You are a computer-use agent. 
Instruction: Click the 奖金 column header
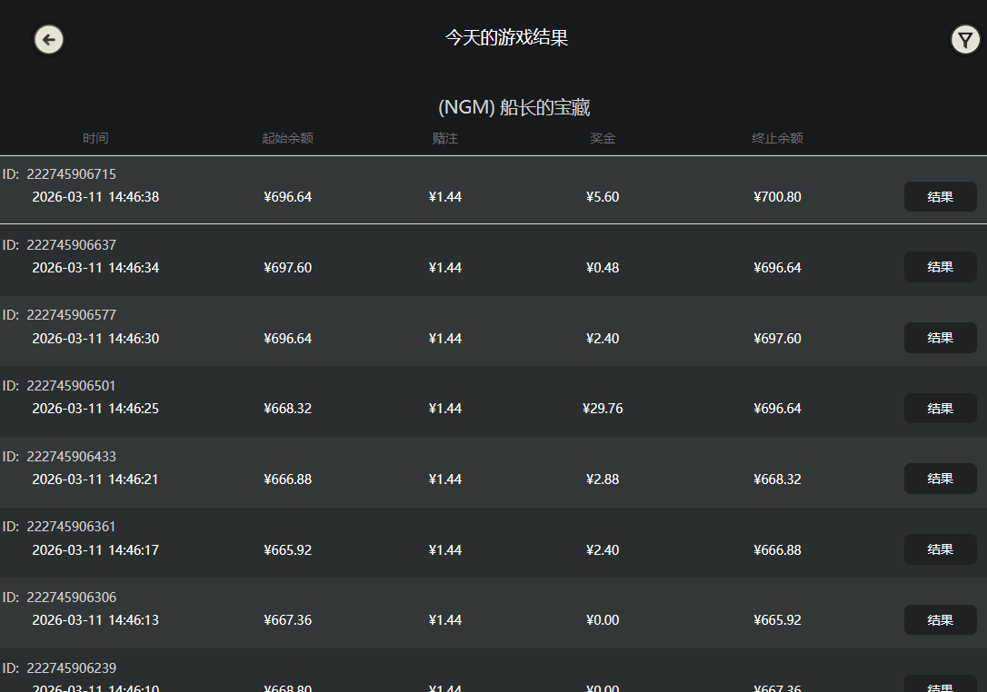(603, 138)
